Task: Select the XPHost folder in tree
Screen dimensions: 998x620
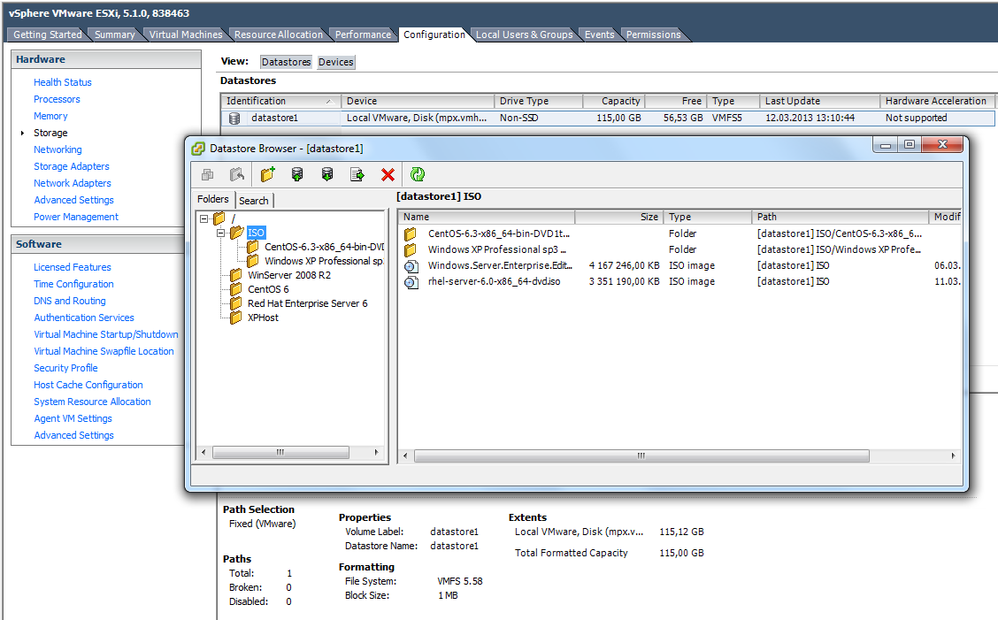Action: (263, 318)
